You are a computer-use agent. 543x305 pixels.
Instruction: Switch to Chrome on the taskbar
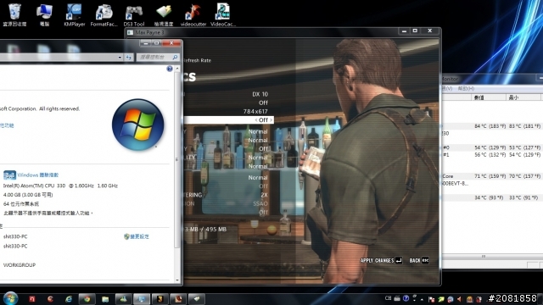point(87,299)
